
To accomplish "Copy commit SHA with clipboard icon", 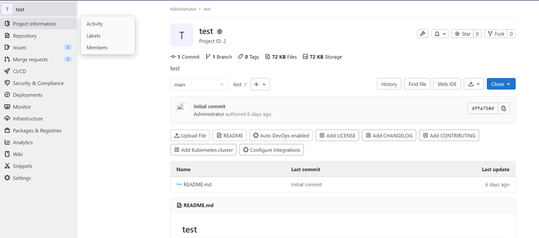I will coord(504,108).
